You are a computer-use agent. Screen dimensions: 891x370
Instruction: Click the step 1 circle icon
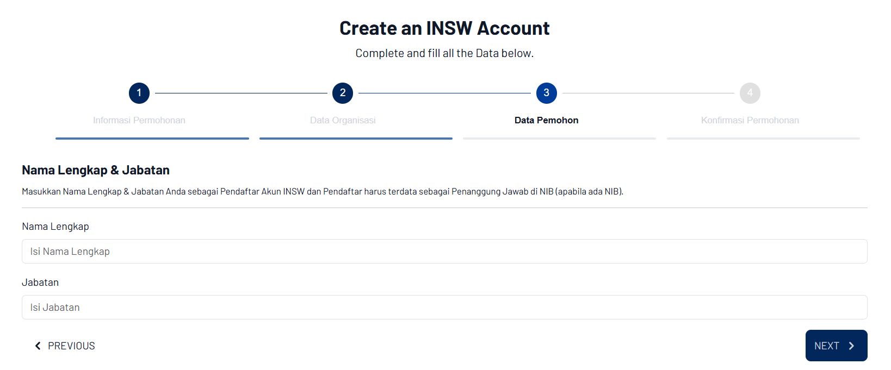pyautogui.click(x=139, y=93)
